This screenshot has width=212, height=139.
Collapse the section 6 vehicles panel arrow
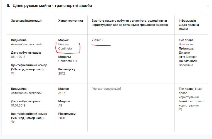(208, 6)
